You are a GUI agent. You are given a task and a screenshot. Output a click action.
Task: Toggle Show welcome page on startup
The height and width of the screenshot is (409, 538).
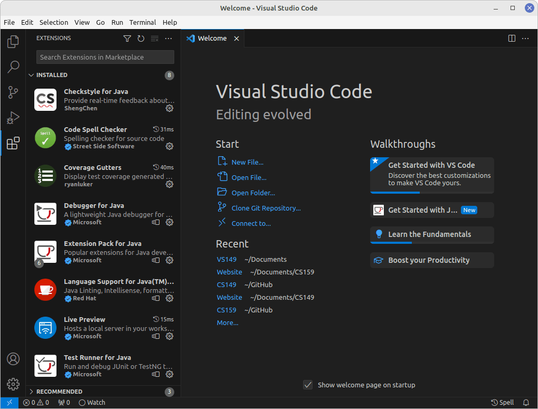308,385
